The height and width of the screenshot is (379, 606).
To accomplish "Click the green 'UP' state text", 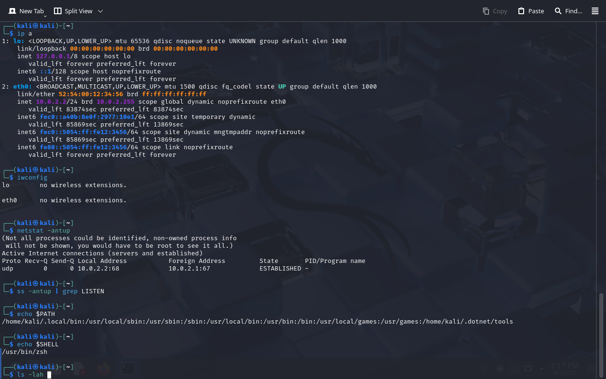I will tap(282, 87).
